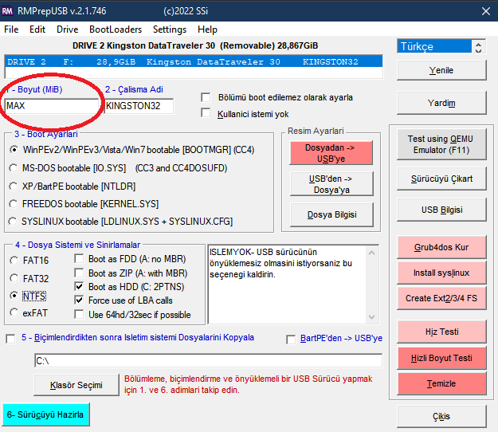Check 'Use 64hd/32sec if possible'
The height and width of the screenshot is (432, 498).
click(79, 315)
